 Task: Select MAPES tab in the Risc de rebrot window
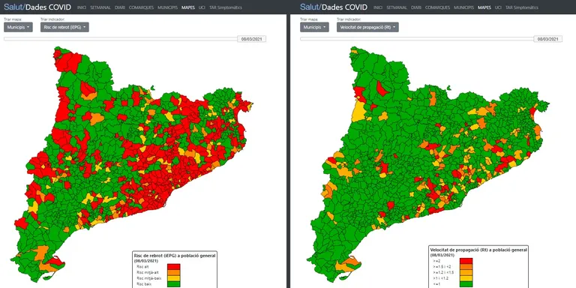pyautogui.click(x=188, y=7)
